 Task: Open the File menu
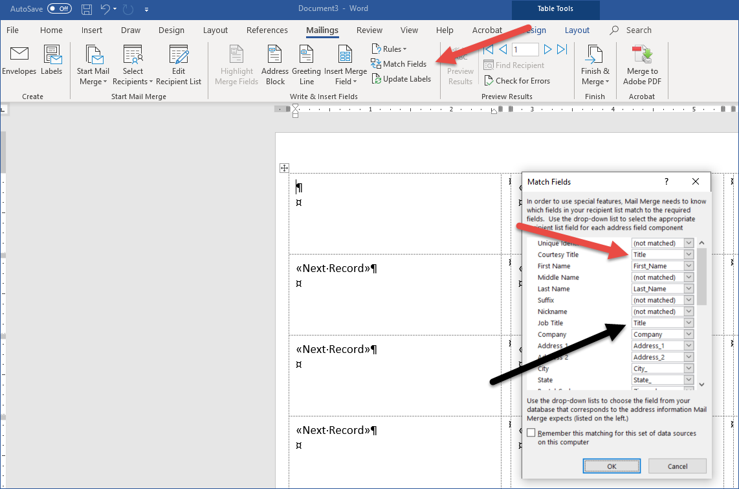coord(13,30)
